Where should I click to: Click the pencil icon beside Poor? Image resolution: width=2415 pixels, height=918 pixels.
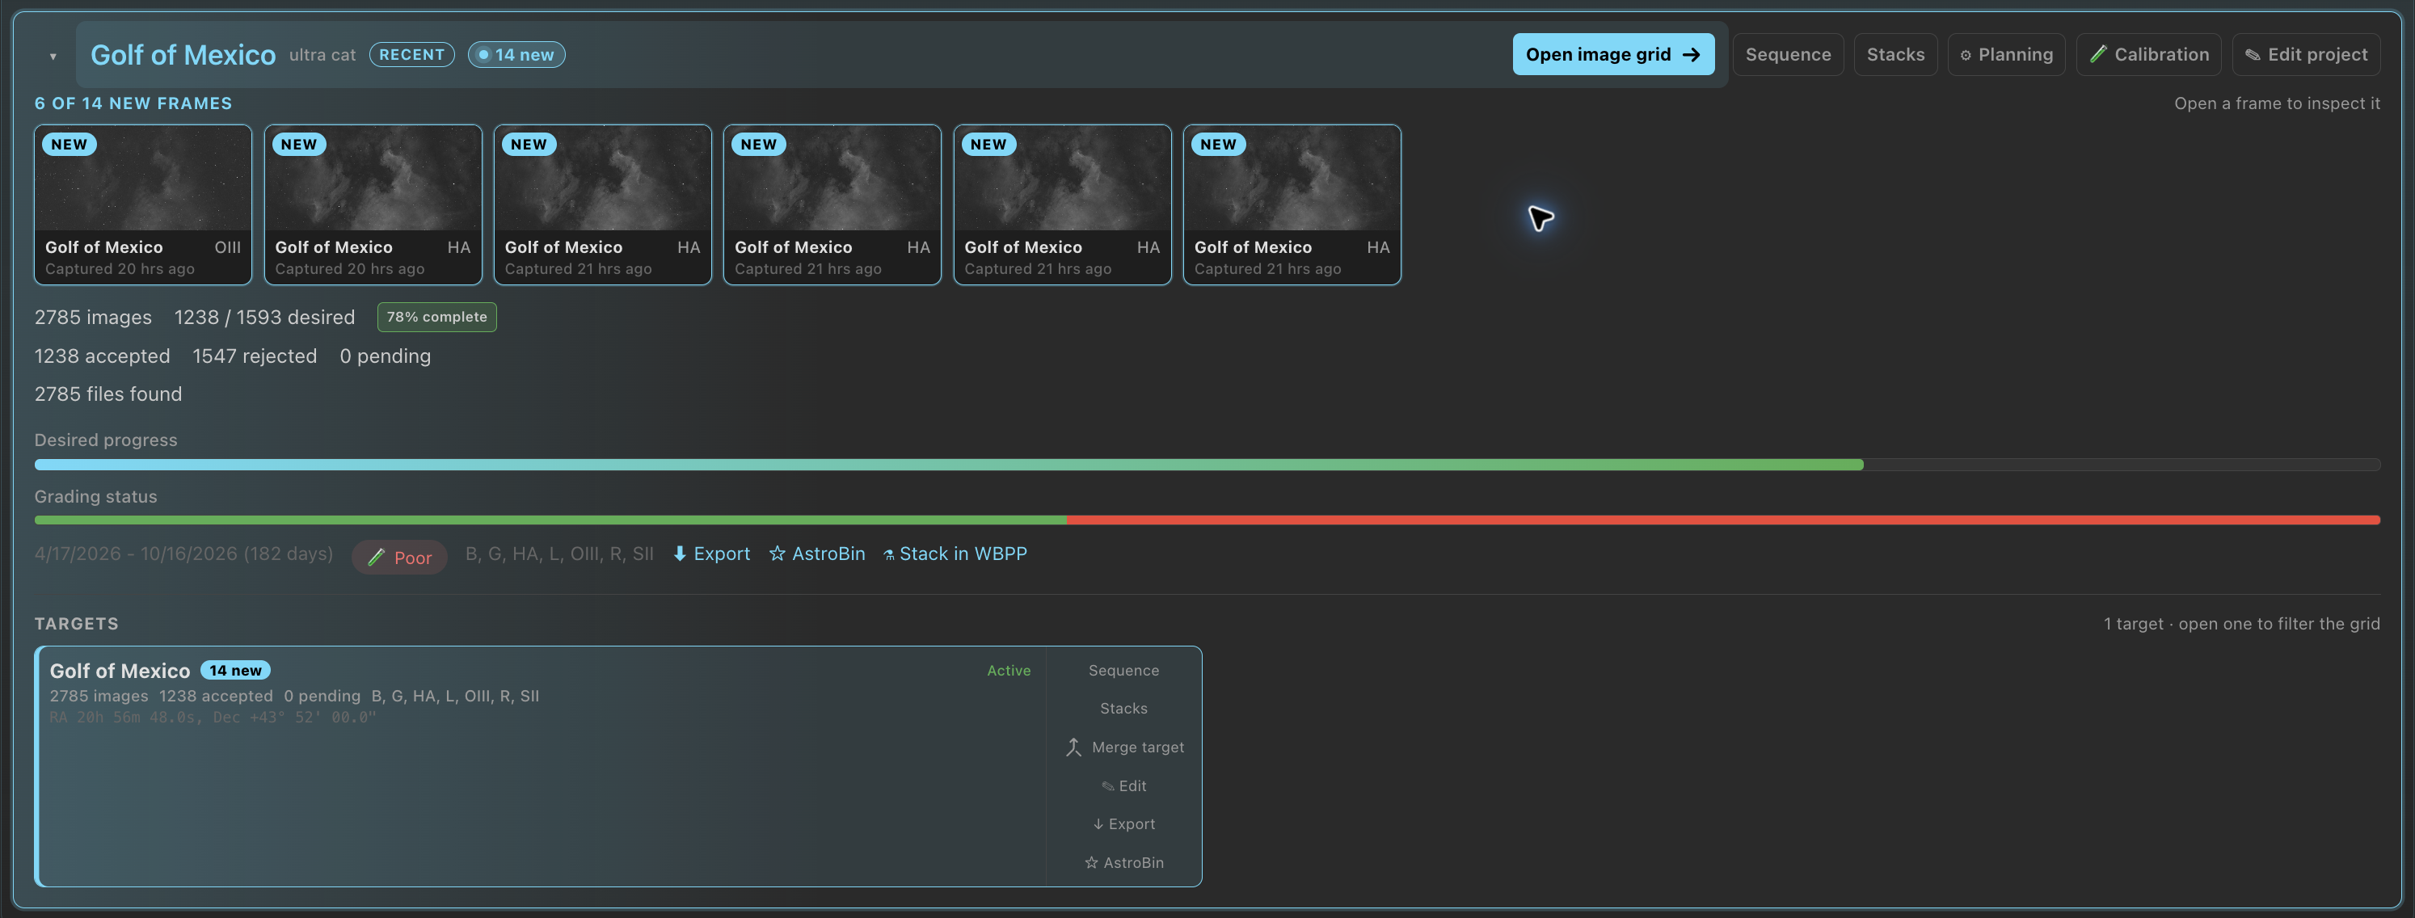(376, 557)
